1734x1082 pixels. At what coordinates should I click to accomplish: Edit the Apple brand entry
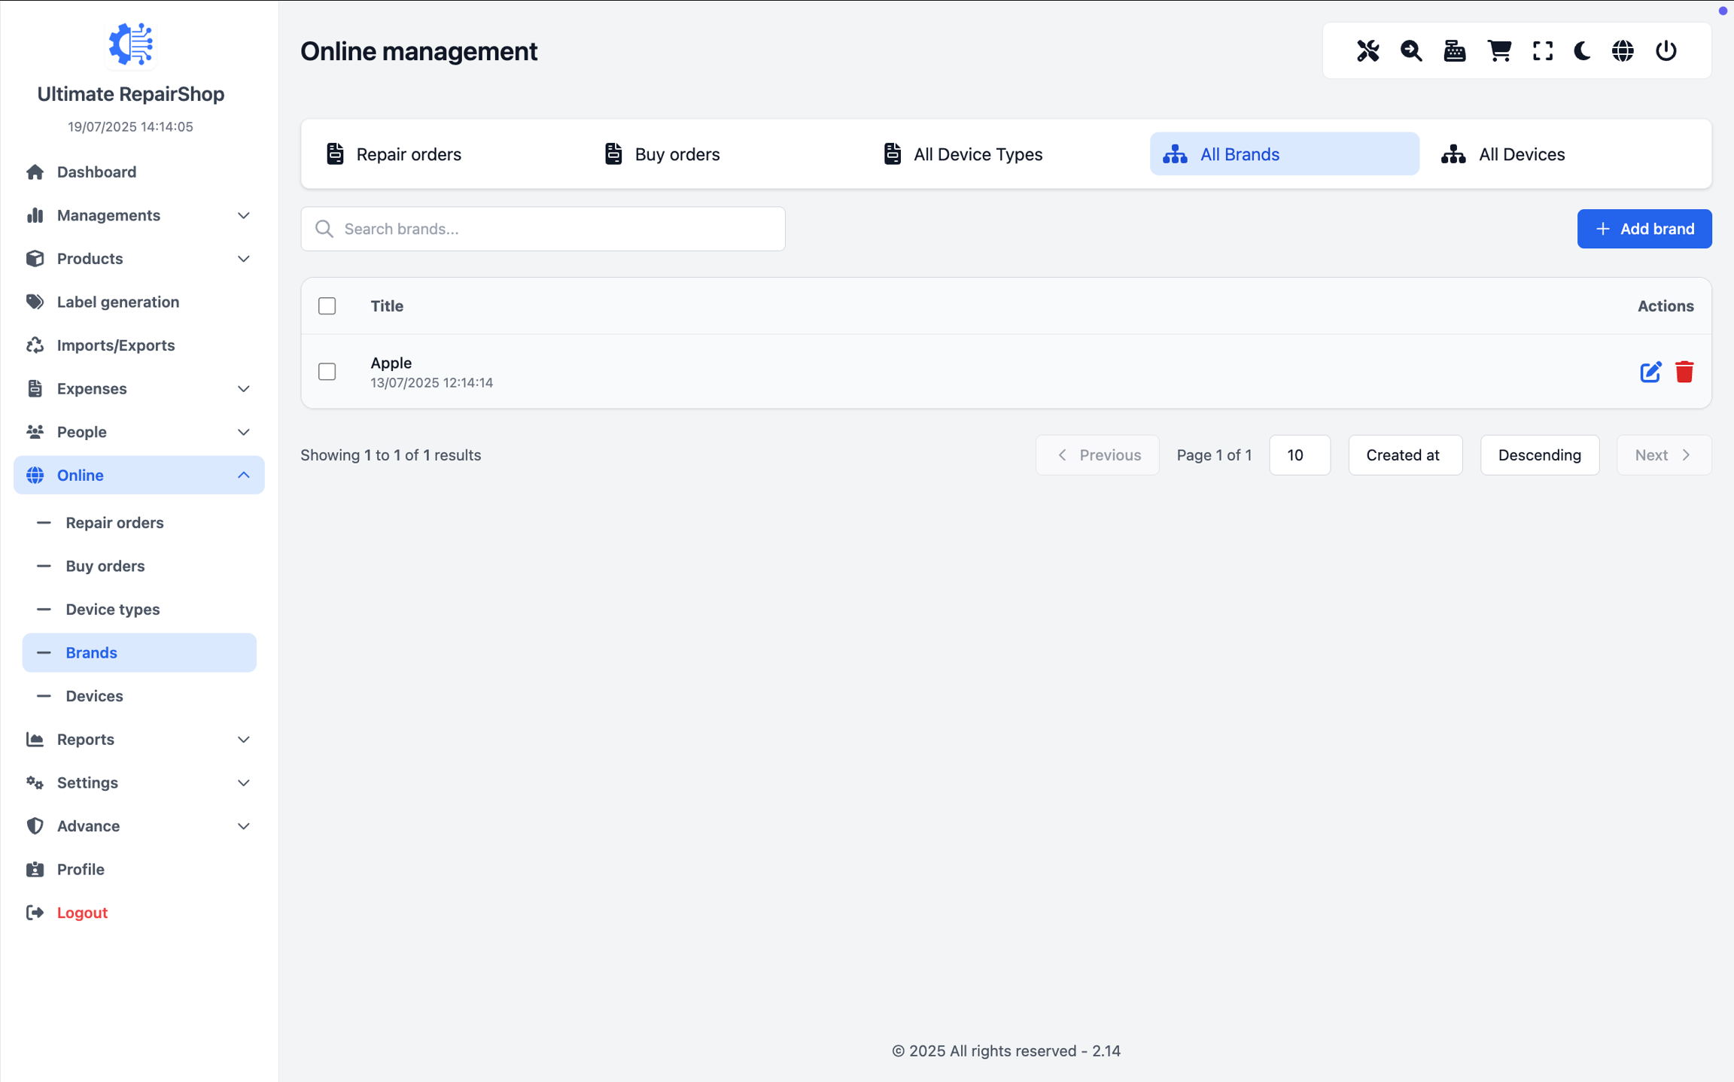click(x=1650, y=372)
